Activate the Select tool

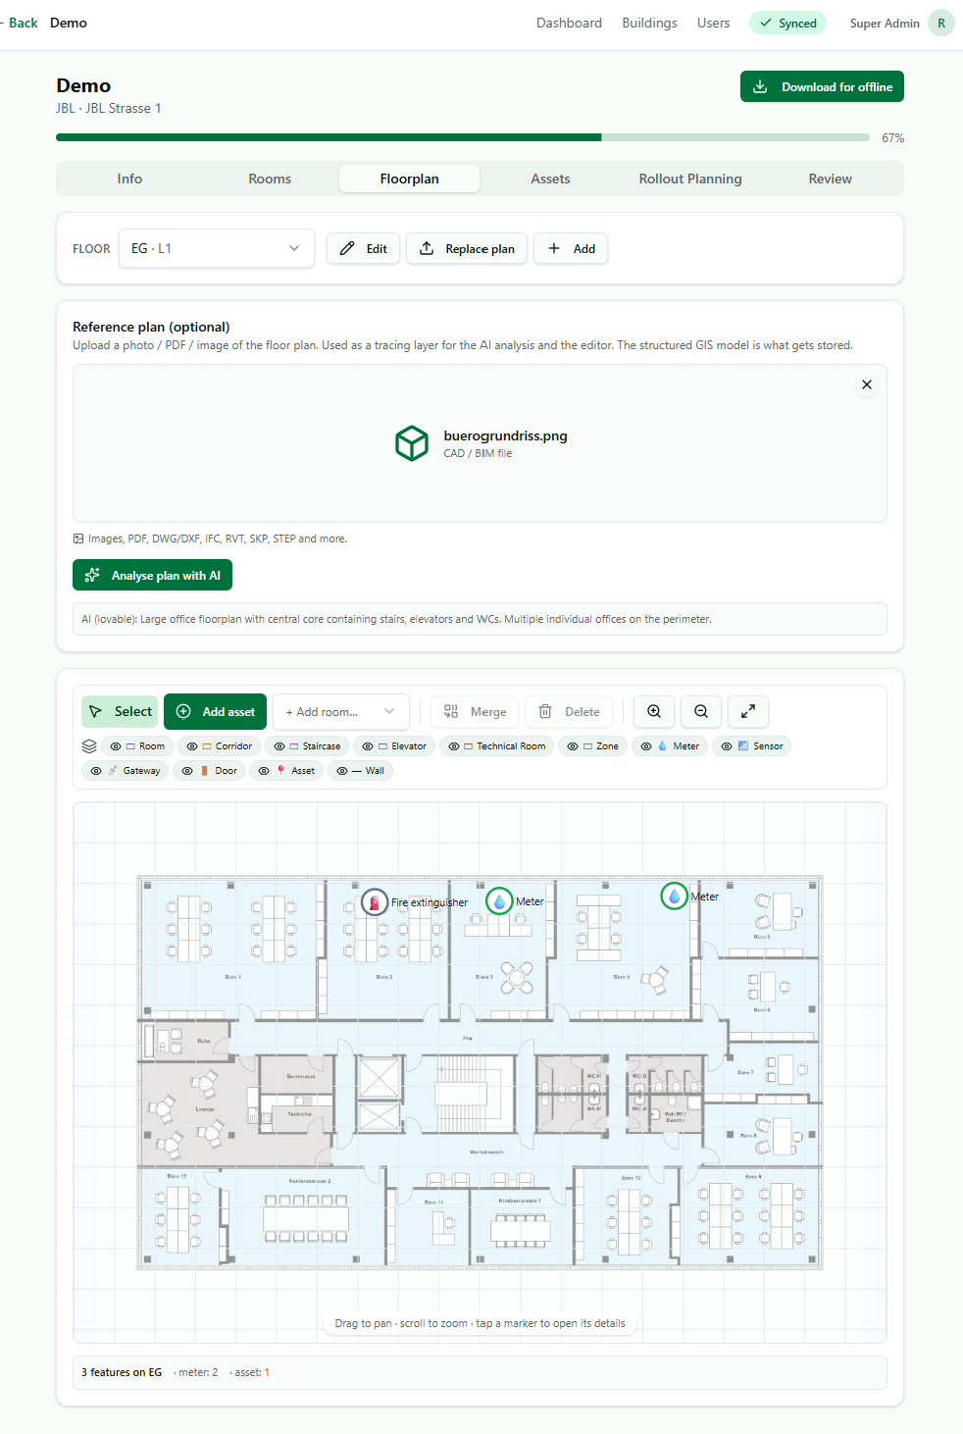[x=120, y=711]
